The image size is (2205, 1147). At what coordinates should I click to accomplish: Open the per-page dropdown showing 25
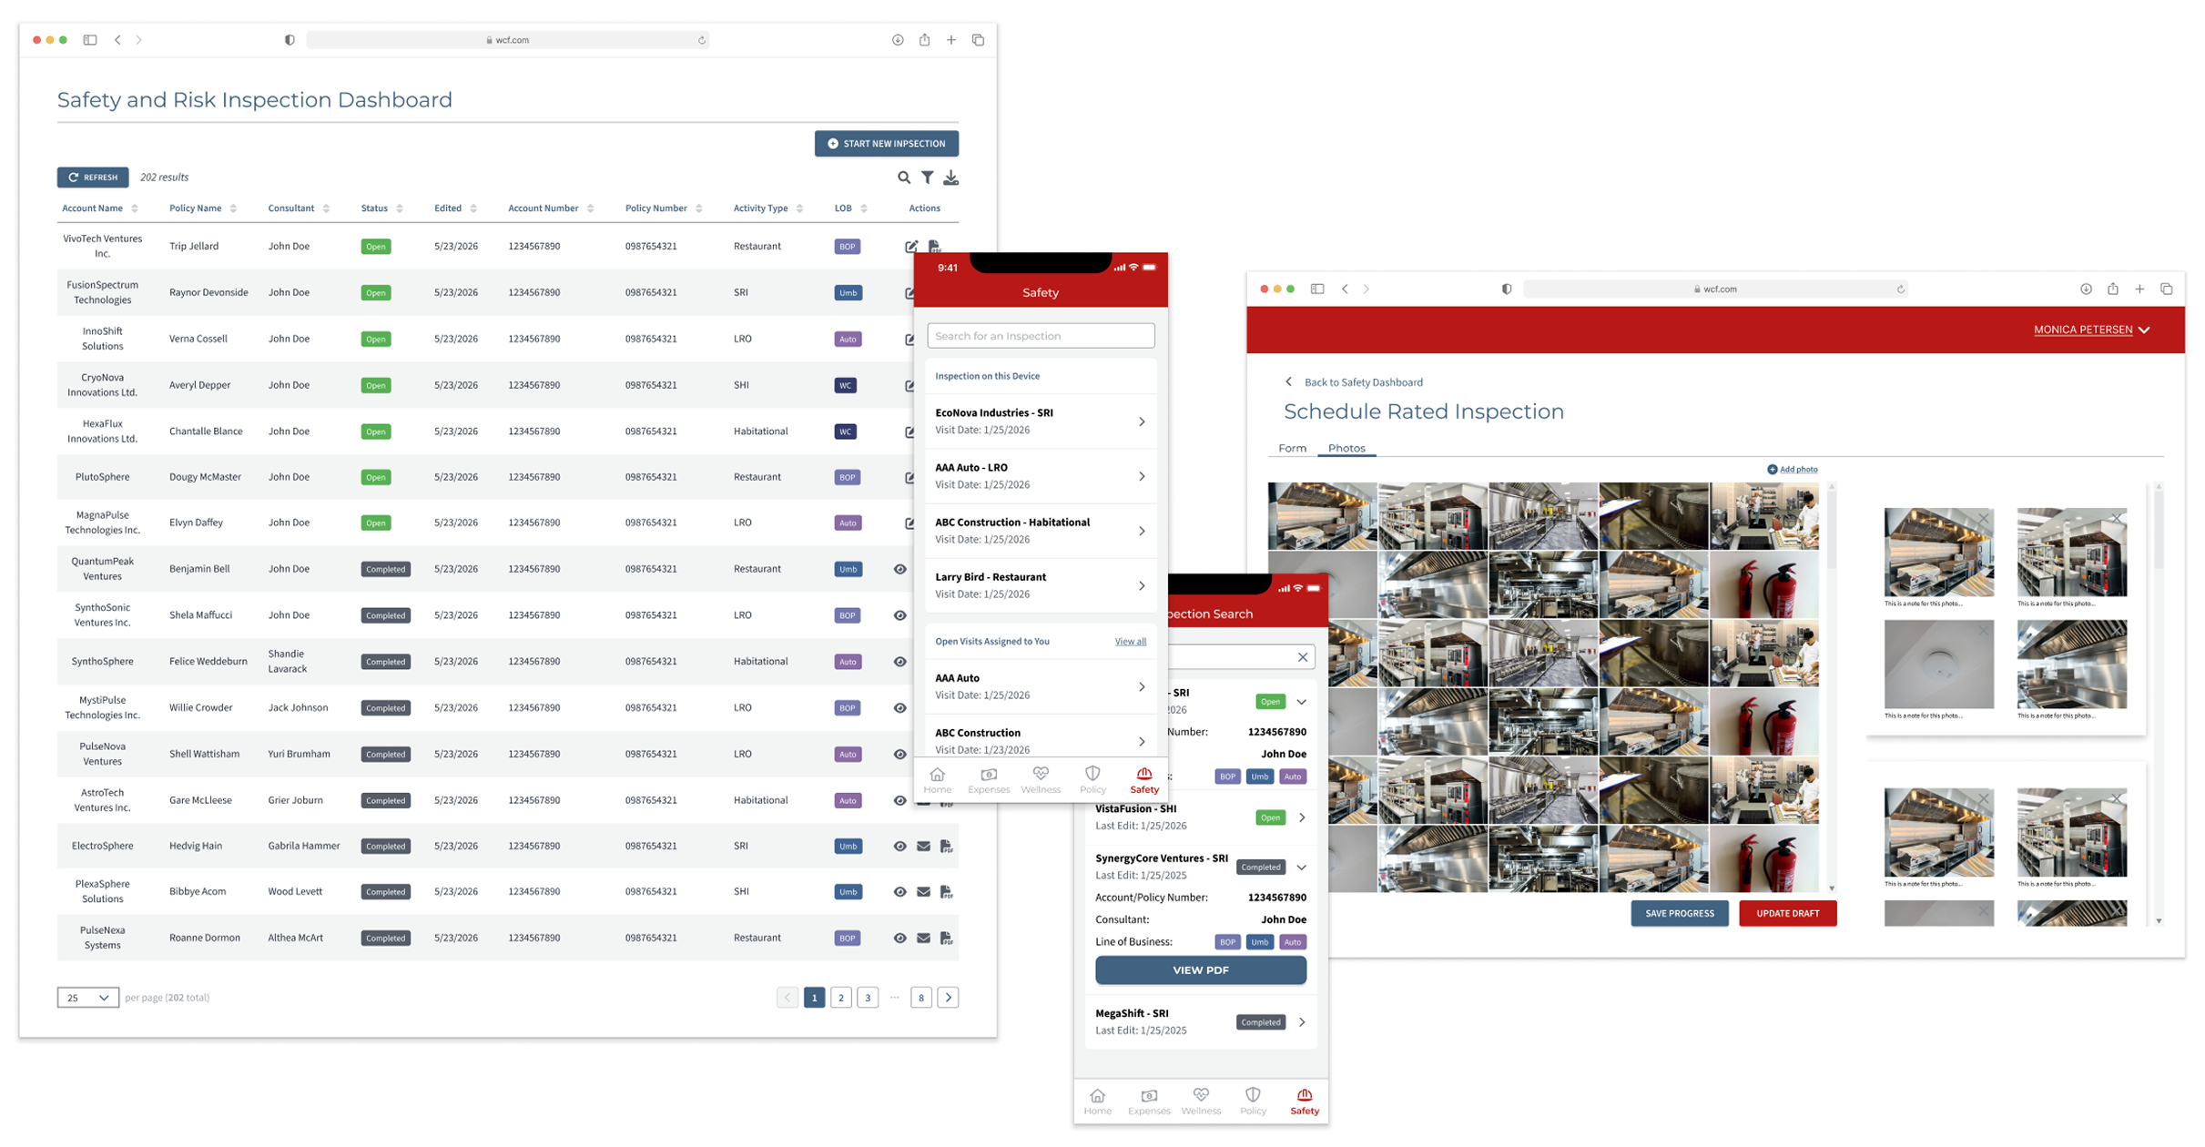coord(87,997)
